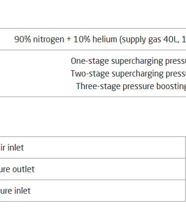Select the "10%" value before helium
Image resolution: width=186 pixels, height=219 pixels.
[82, 39]
